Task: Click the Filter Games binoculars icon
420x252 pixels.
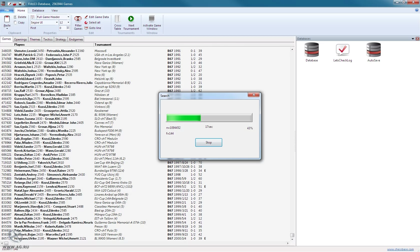Action: (78, 19)
